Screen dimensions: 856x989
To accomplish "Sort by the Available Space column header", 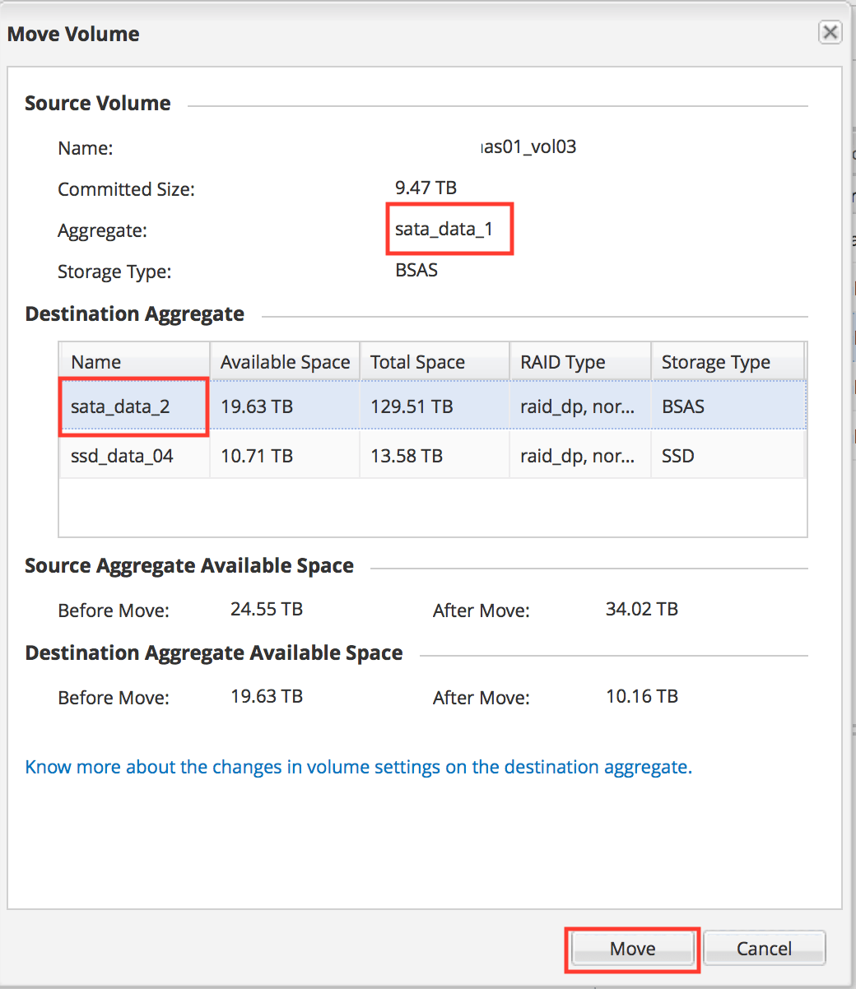I will click(284, 361).
